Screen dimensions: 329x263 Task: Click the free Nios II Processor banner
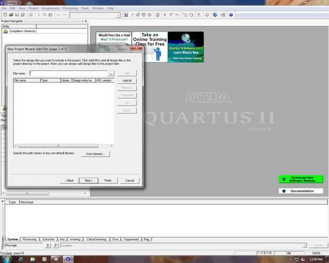(114, 38)
